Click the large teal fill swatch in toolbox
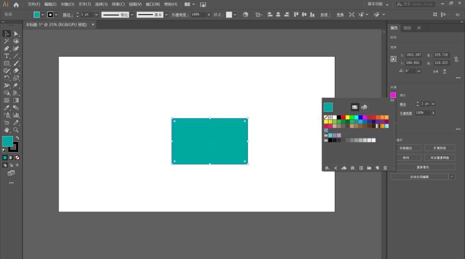The image size is (465, 259). point(7,141)
